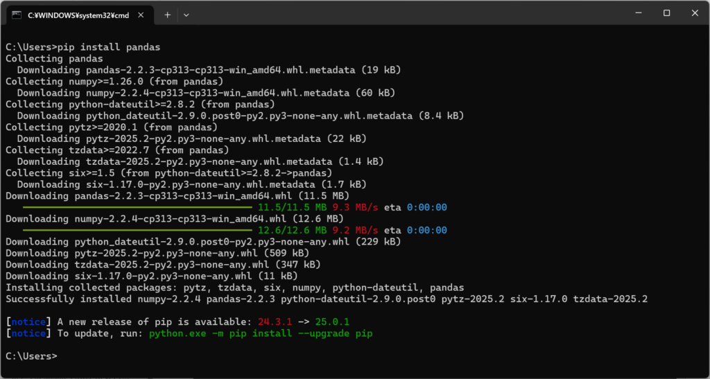This screenshot has width=710, height=379.
Task: Click 'Collecting tzdata>=2022.7 (from pandas)' line
Action: pos(117,150)
